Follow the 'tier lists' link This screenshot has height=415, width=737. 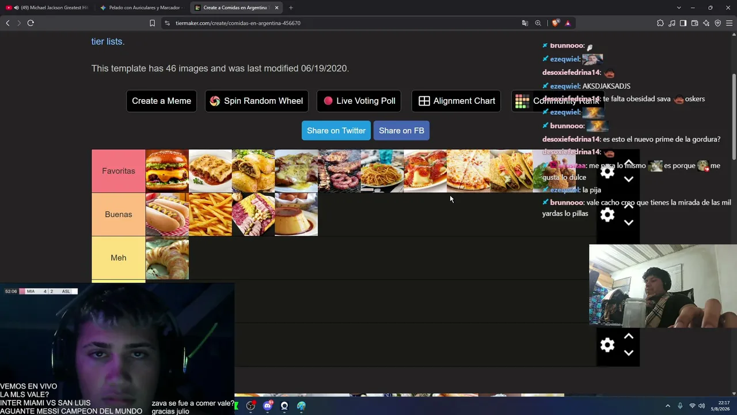point(107,41)
